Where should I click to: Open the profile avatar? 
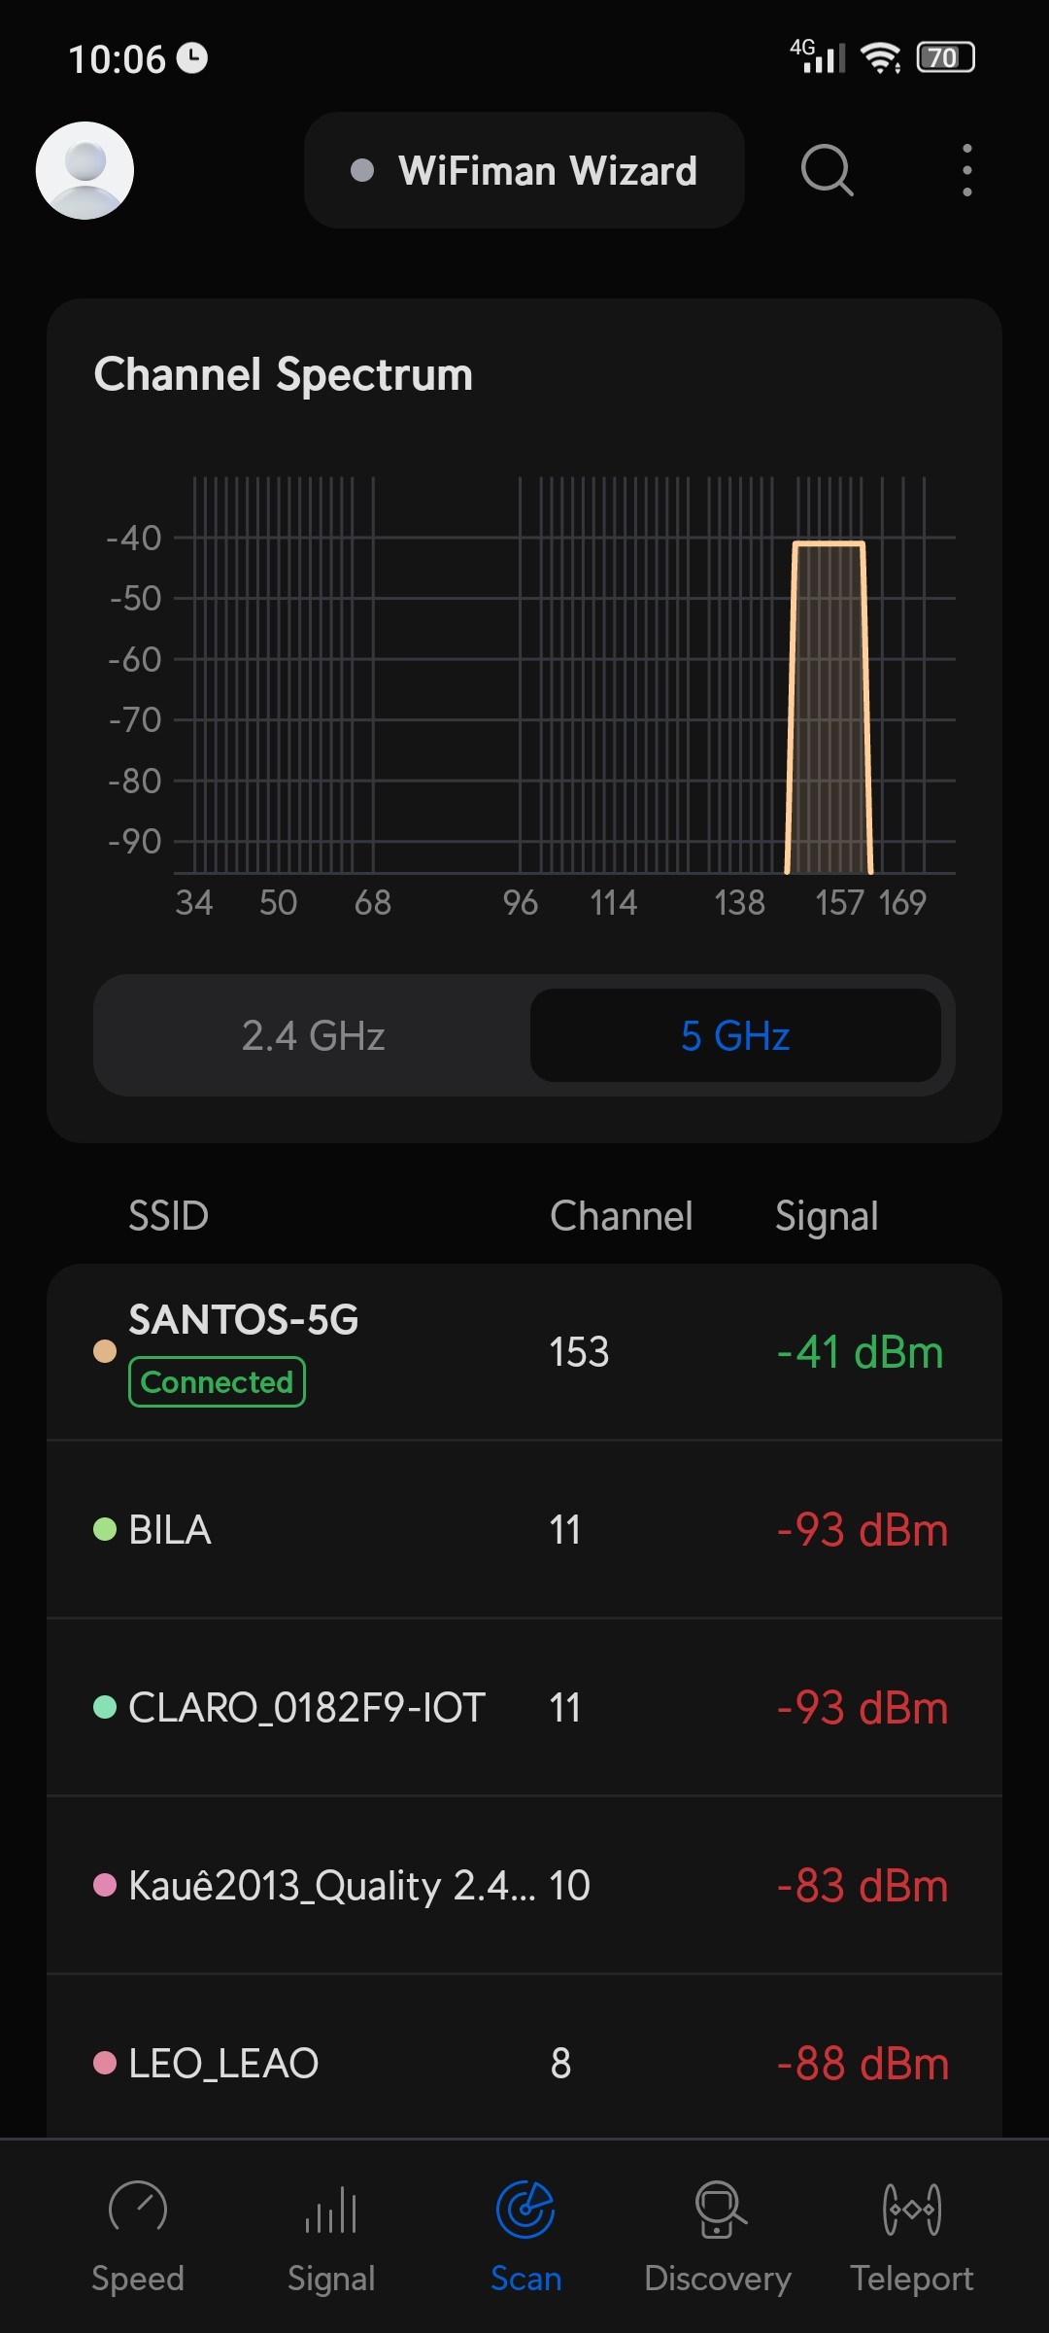85,170
